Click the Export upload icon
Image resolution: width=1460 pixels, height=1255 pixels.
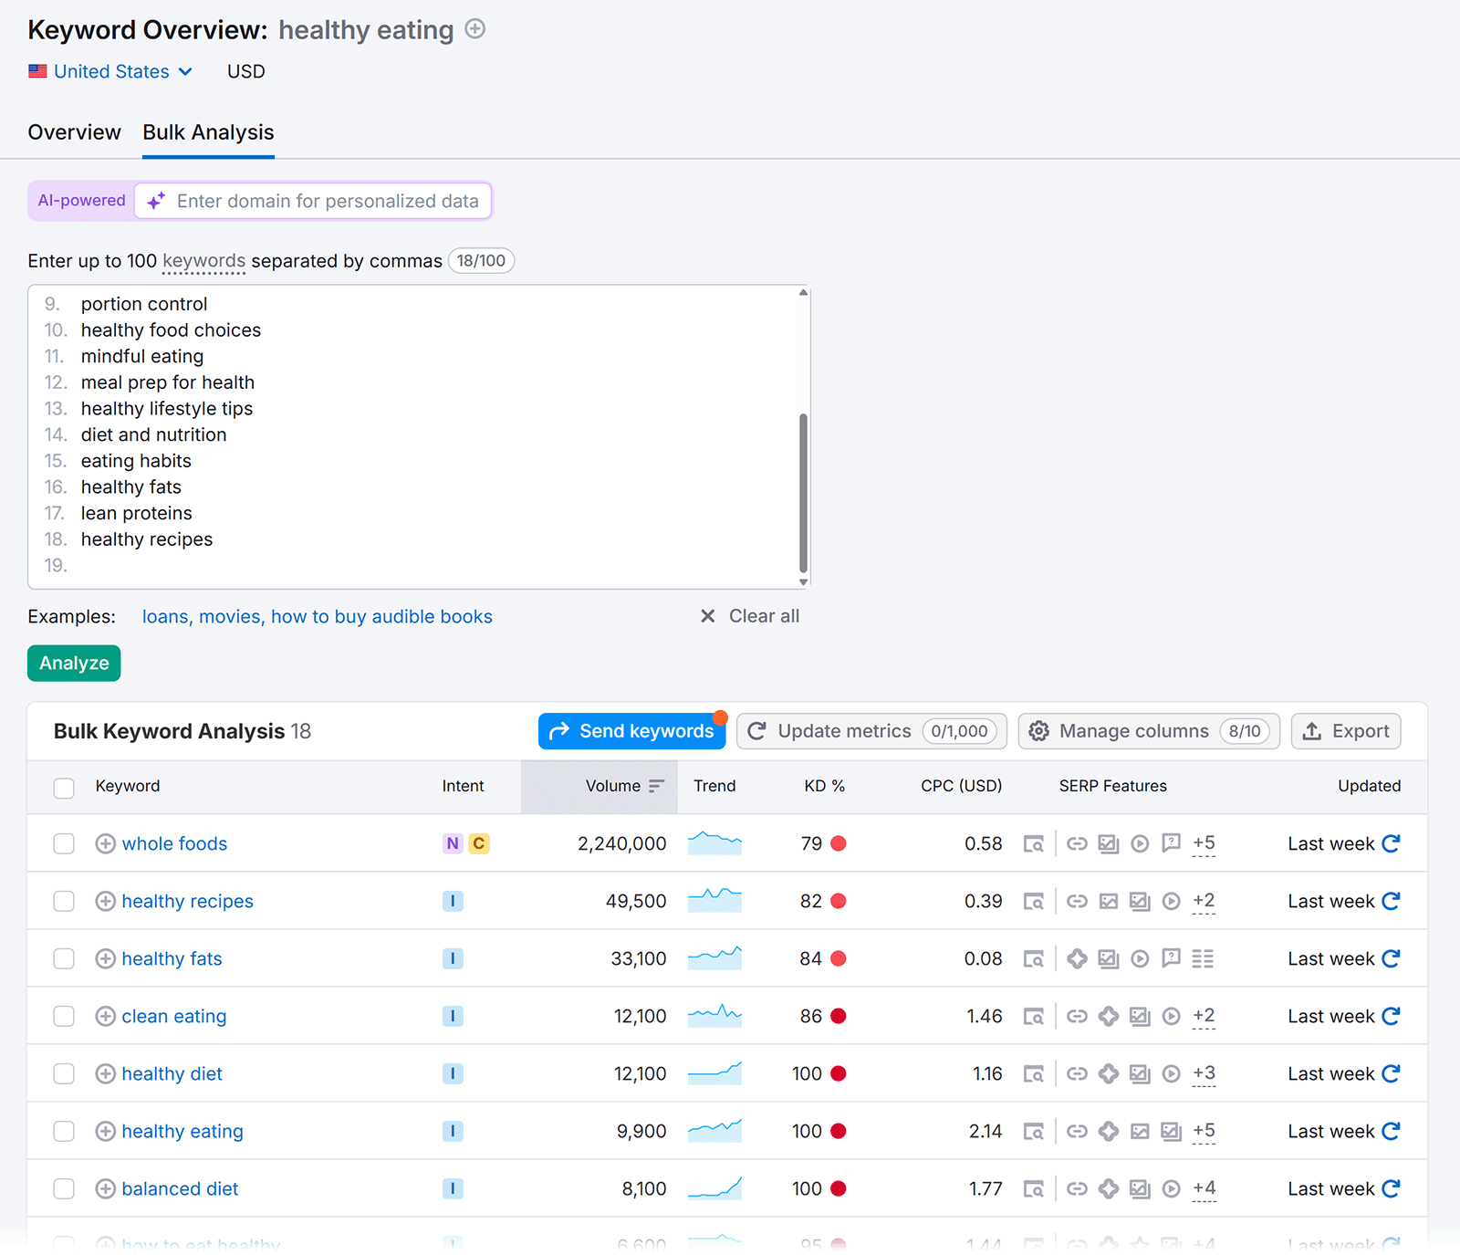click(1313, 730)
